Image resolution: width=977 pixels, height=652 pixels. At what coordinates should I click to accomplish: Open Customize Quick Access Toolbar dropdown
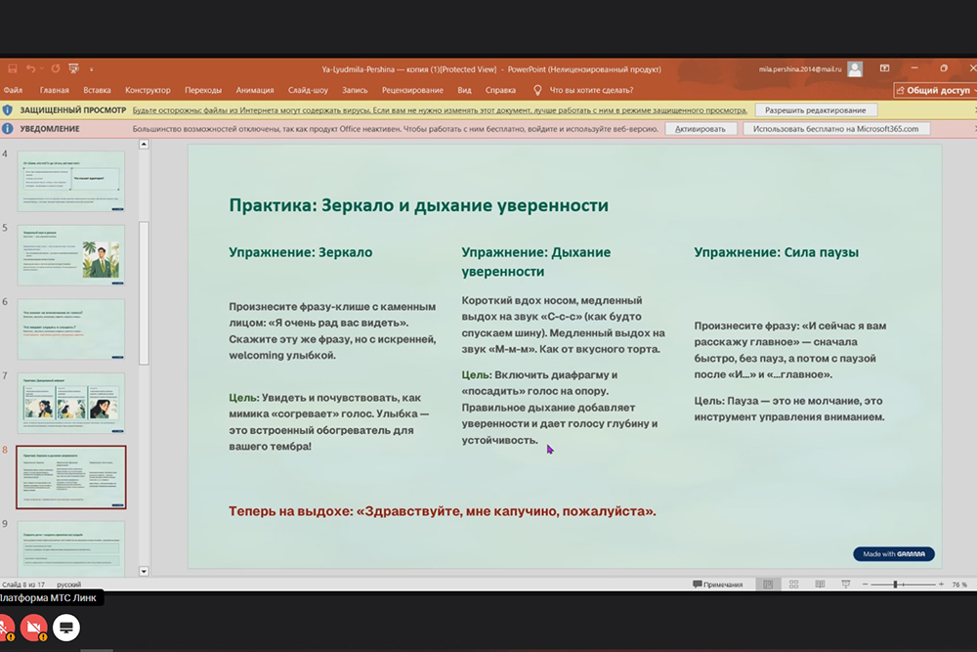coord(91,69)
